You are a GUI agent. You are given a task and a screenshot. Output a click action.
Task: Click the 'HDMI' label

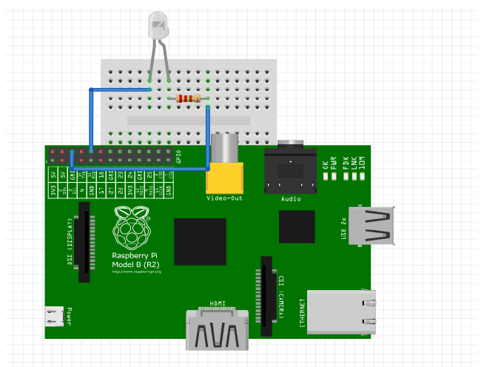218,303
